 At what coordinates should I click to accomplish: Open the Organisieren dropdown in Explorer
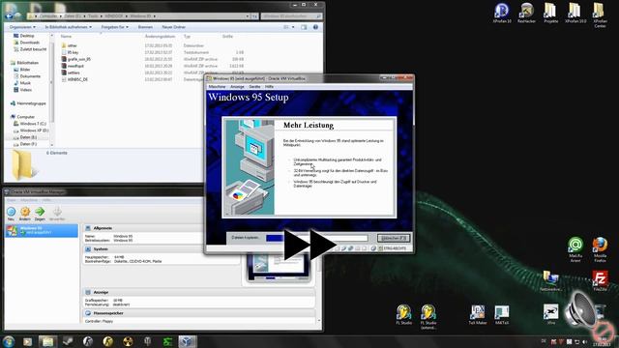click(22, 27)
